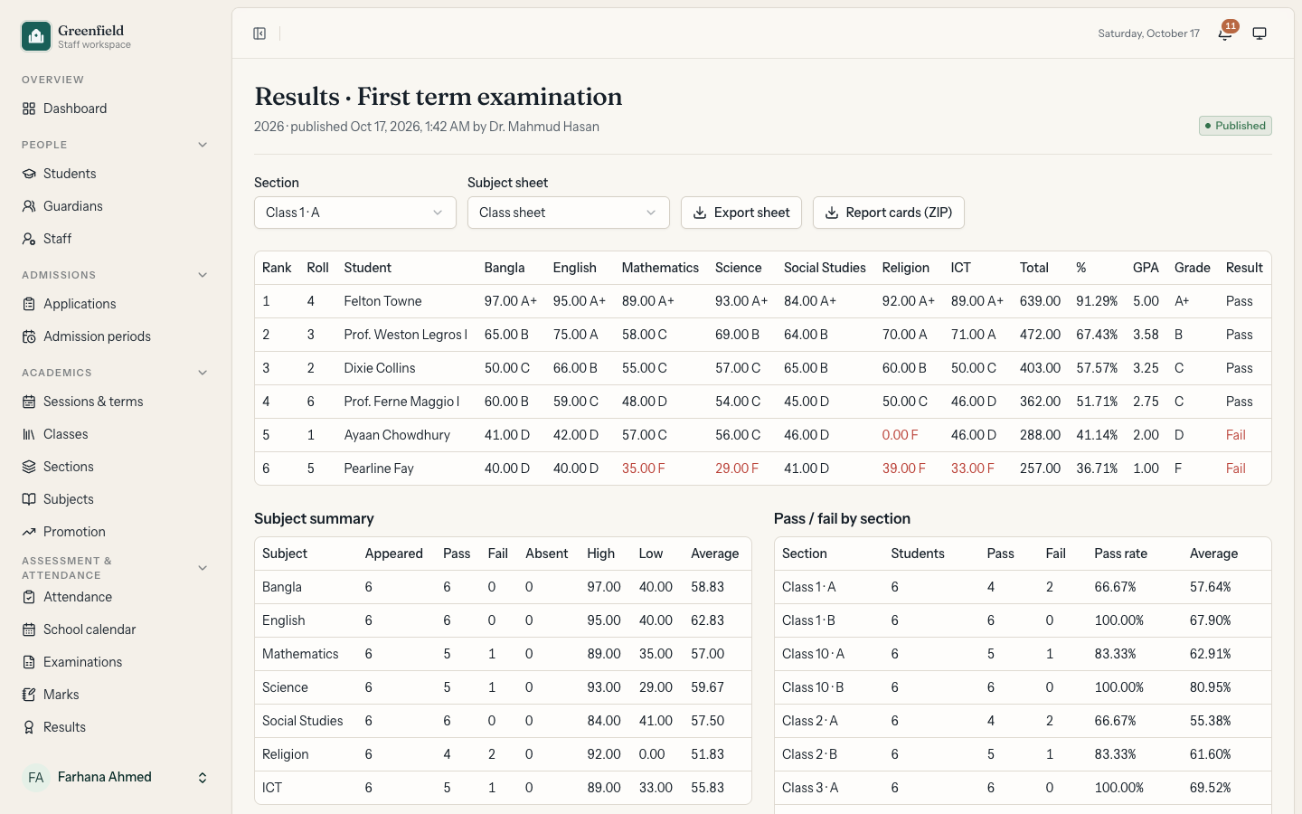Click Pearline Fay's 35.00 F Mathematics mark
The width and height of the screenshot is (1302, 814).
point(644,469)
